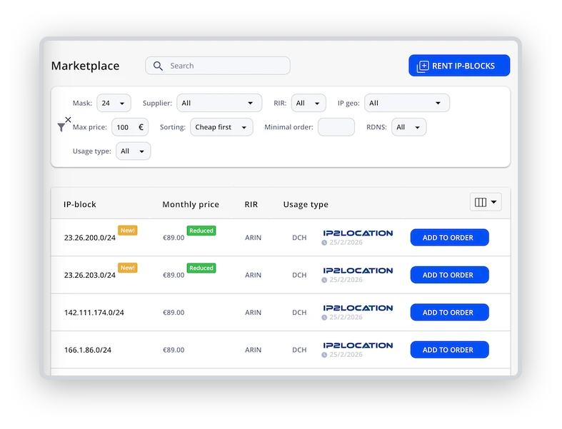Add 166.1.86.0/24 to order
Screen dimensions: 562x429
tap(449, 350)
